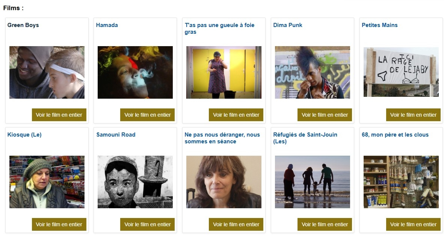This screenshot has height=236, width=444.
Task: Open the Petites Mains title link
Action: pos(379,25)
